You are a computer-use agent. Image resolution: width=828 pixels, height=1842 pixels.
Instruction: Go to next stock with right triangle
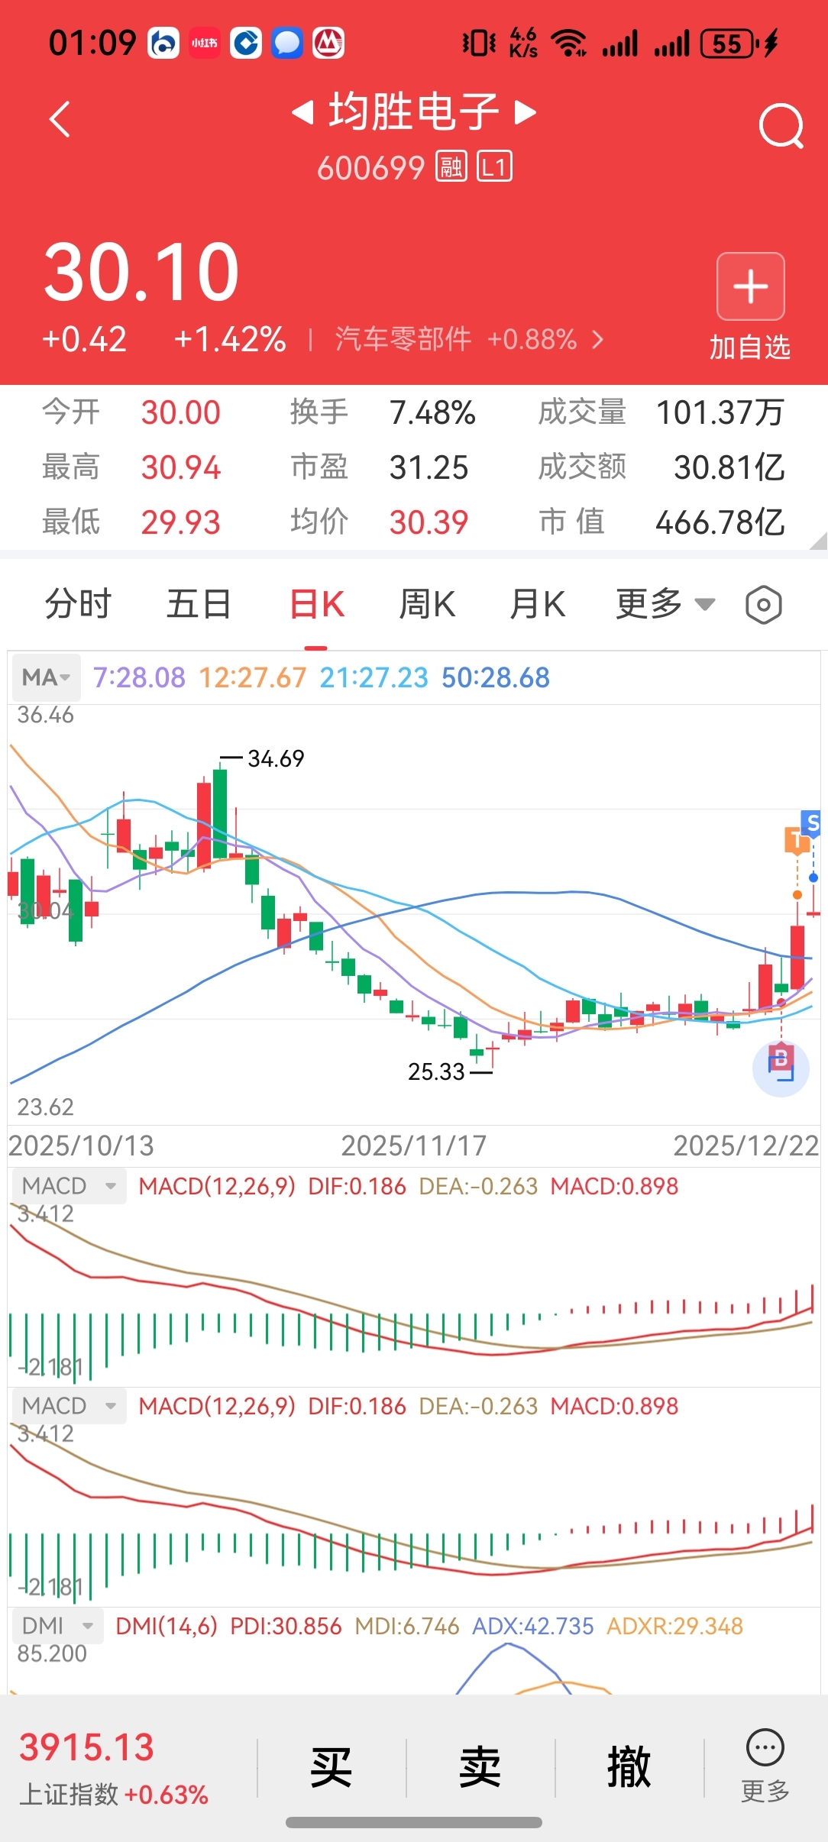coord(525,113)
